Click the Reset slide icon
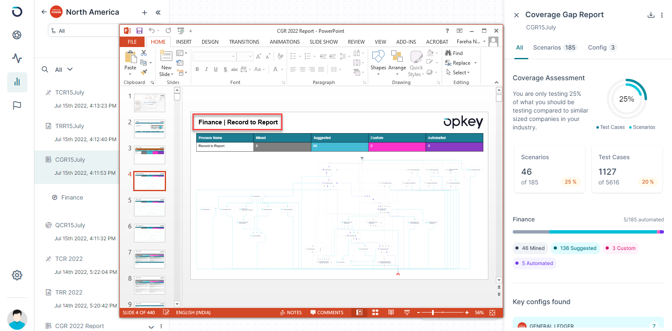 tap(180, 63)
